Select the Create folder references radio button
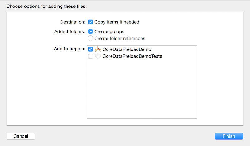The image size is (250, 146). click(91, 38)
